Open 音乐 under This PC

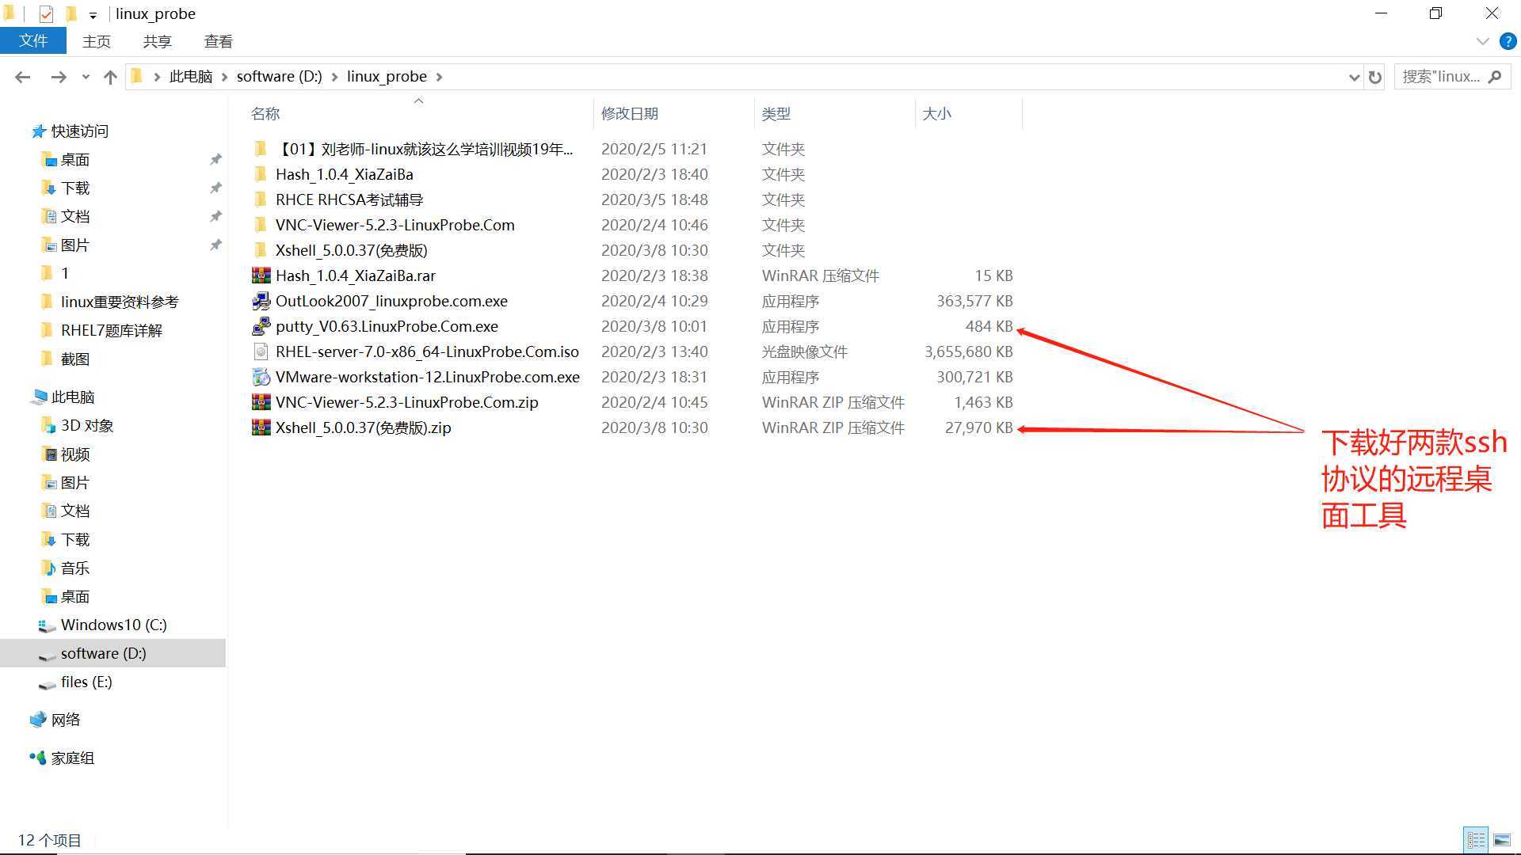75,568
